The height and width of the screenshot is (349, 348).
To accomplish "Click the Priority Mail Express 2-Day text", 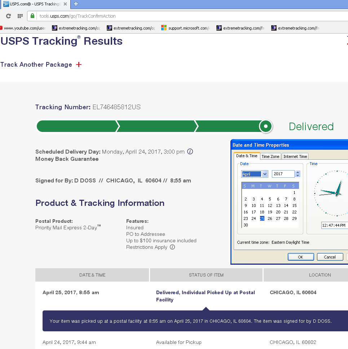I will pos(68,227).
